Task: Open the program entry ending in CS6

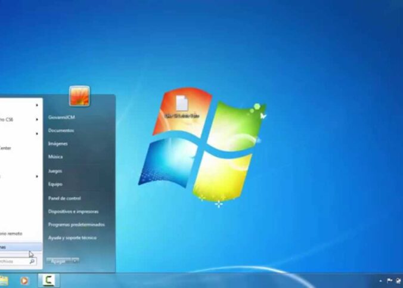Action: 21,120
